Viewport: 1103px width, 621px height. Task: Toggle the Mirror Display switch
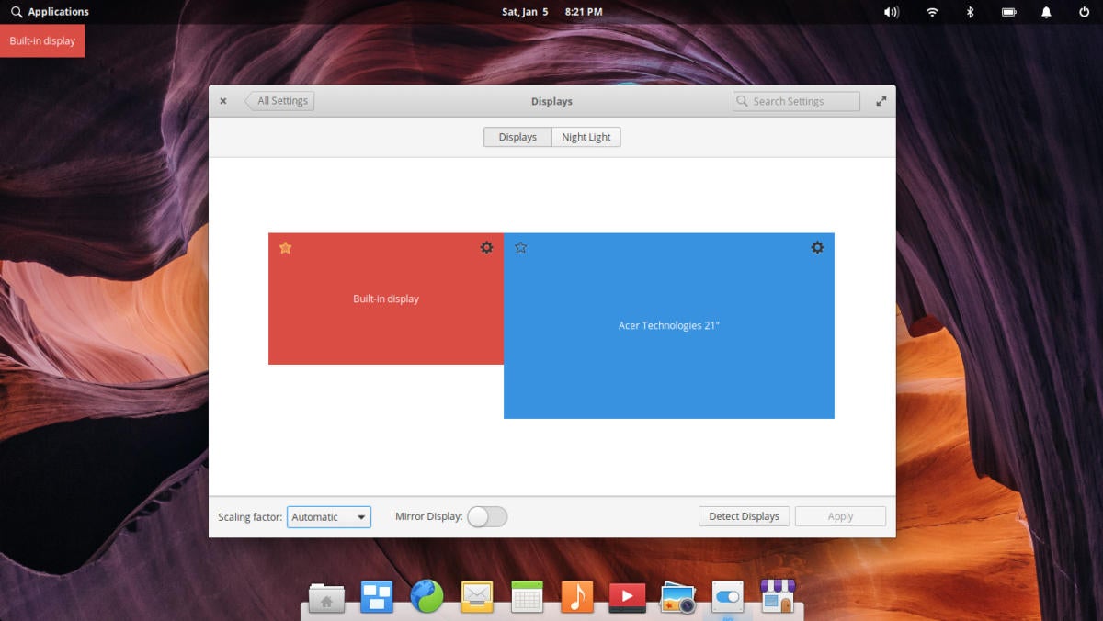(487, 516)
